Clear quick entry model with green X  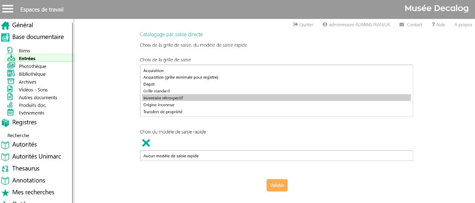tap(146, 143)
